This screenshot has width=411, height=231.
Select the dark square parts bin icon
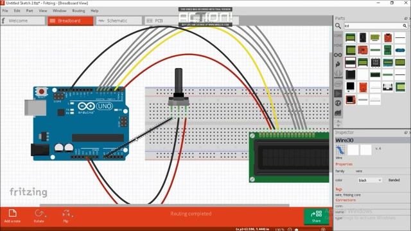point(338,94)
